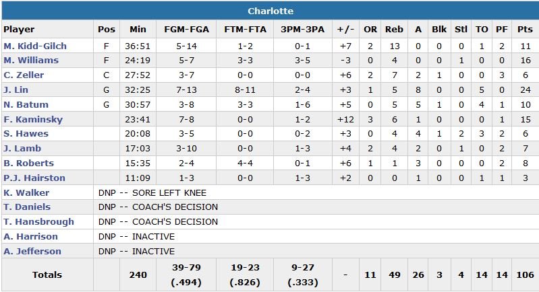Click S. Hawes player name
Image resolution: width=539 pixels, height=292 pixels.
(x=26, y=134)
